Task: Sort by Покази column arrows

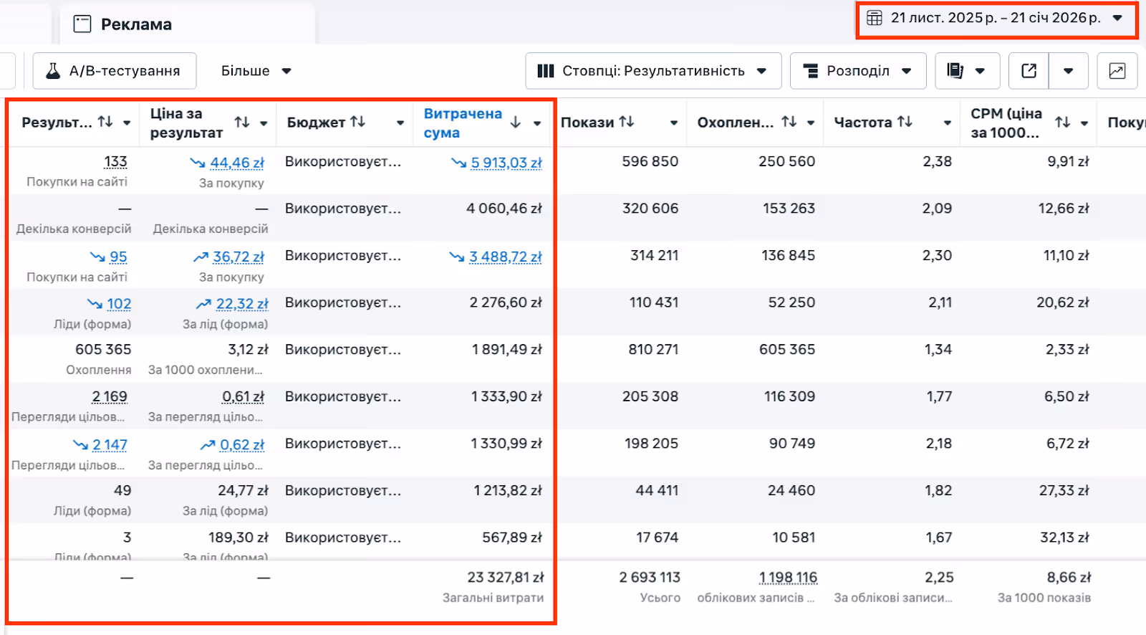Action: coord(627,122)
